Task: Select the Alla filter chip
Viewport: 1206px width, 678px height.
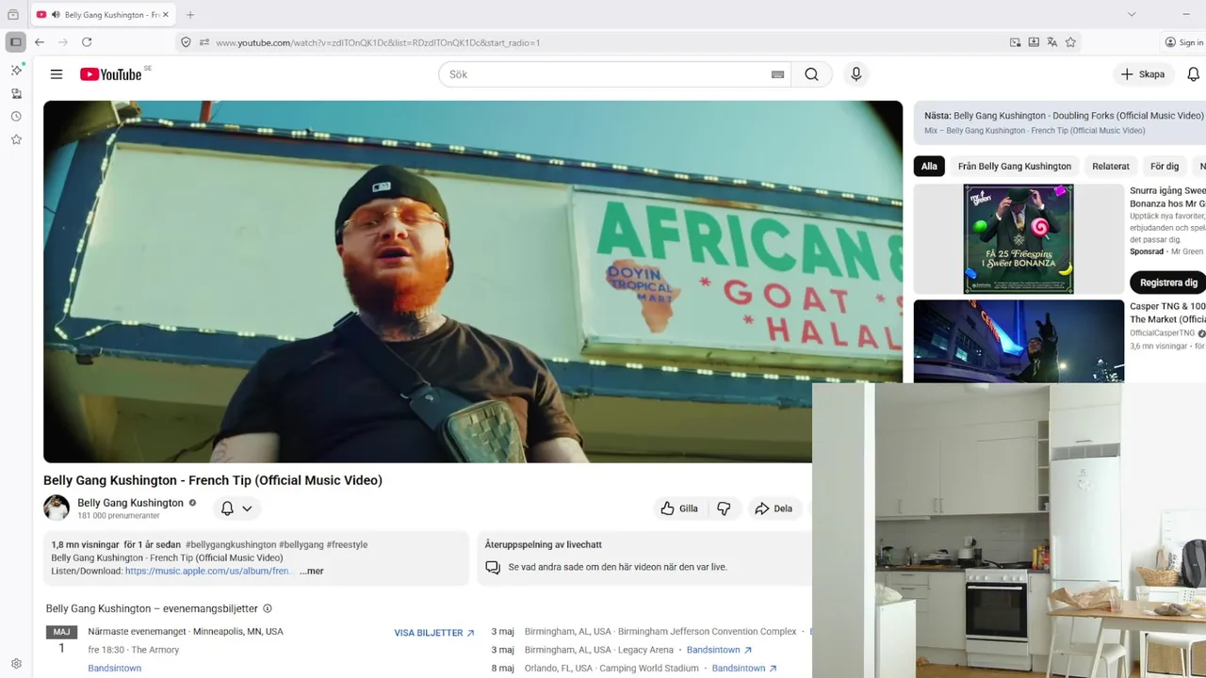Action: [929, 166]
